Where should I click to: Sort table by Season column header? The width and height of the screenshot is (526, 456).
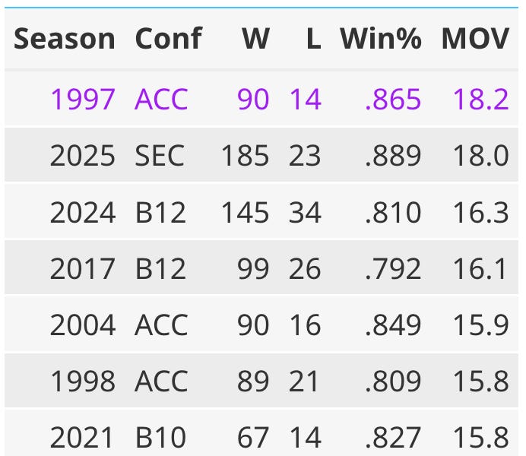point(65,39)
